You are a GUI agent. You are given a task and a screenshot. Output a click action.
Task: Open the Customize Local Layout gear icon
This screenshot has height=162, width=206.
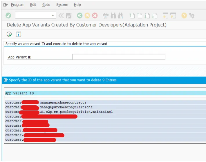[191, 15]
